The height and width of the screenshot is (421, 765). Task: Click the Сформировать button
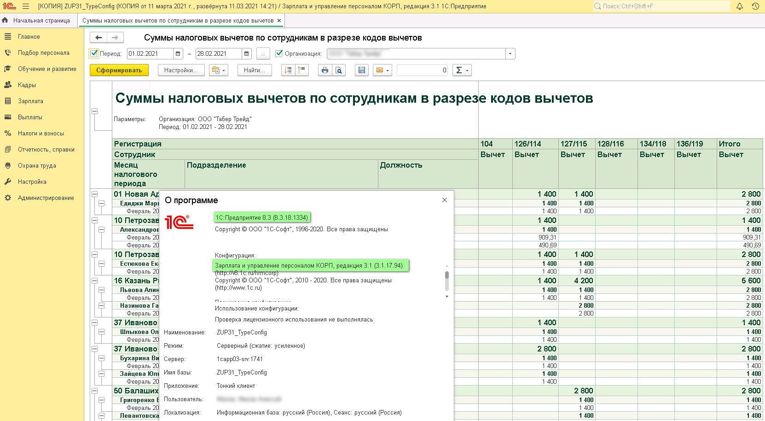[119, 70]
